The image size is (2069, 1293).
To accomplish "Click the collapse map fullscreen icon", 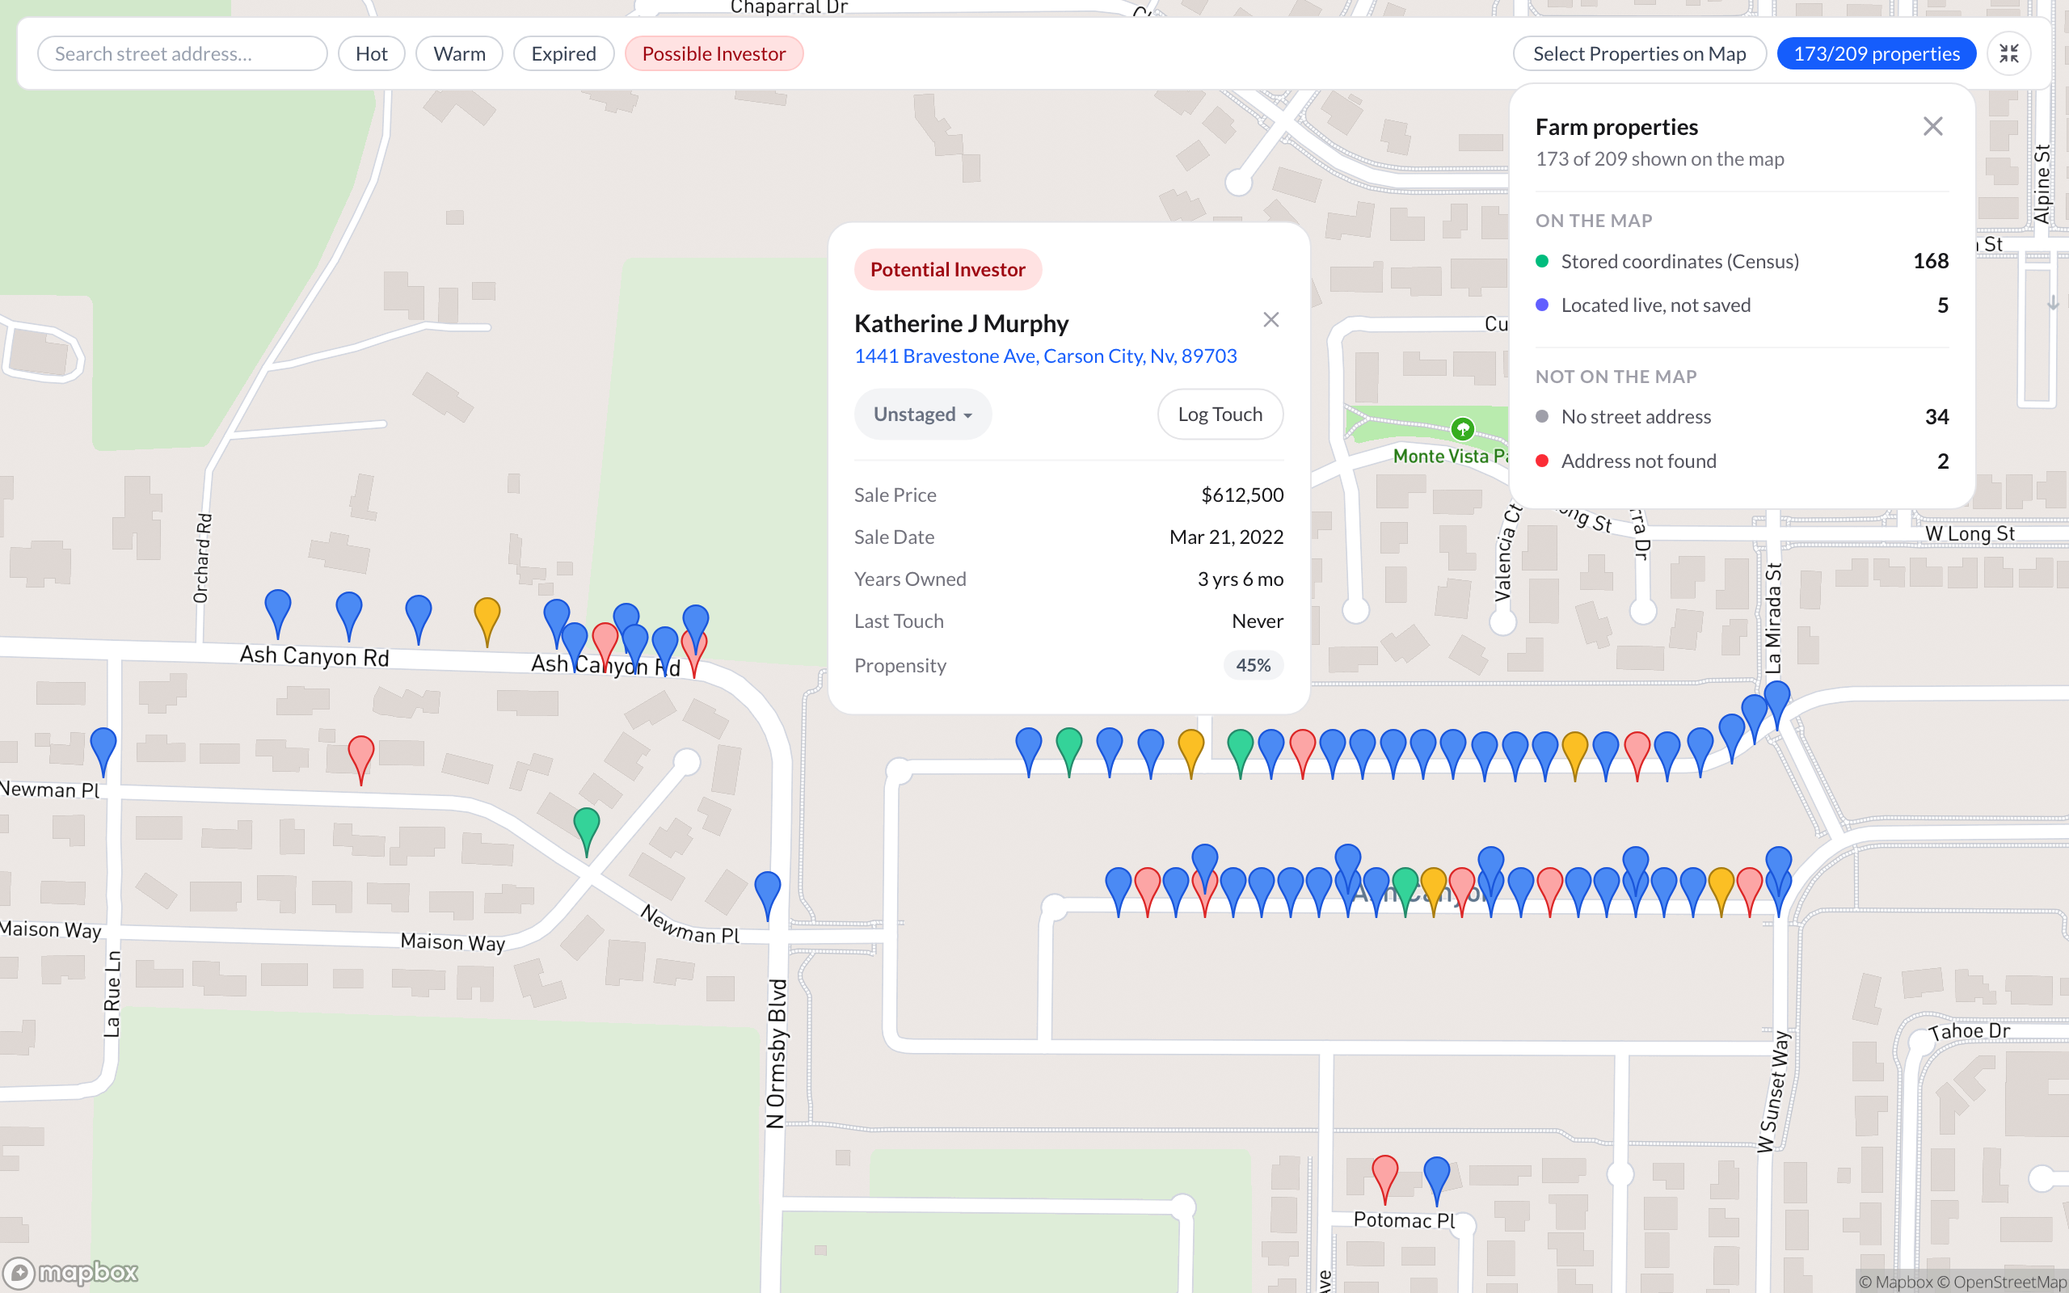I will click(x=2008, y=54).
